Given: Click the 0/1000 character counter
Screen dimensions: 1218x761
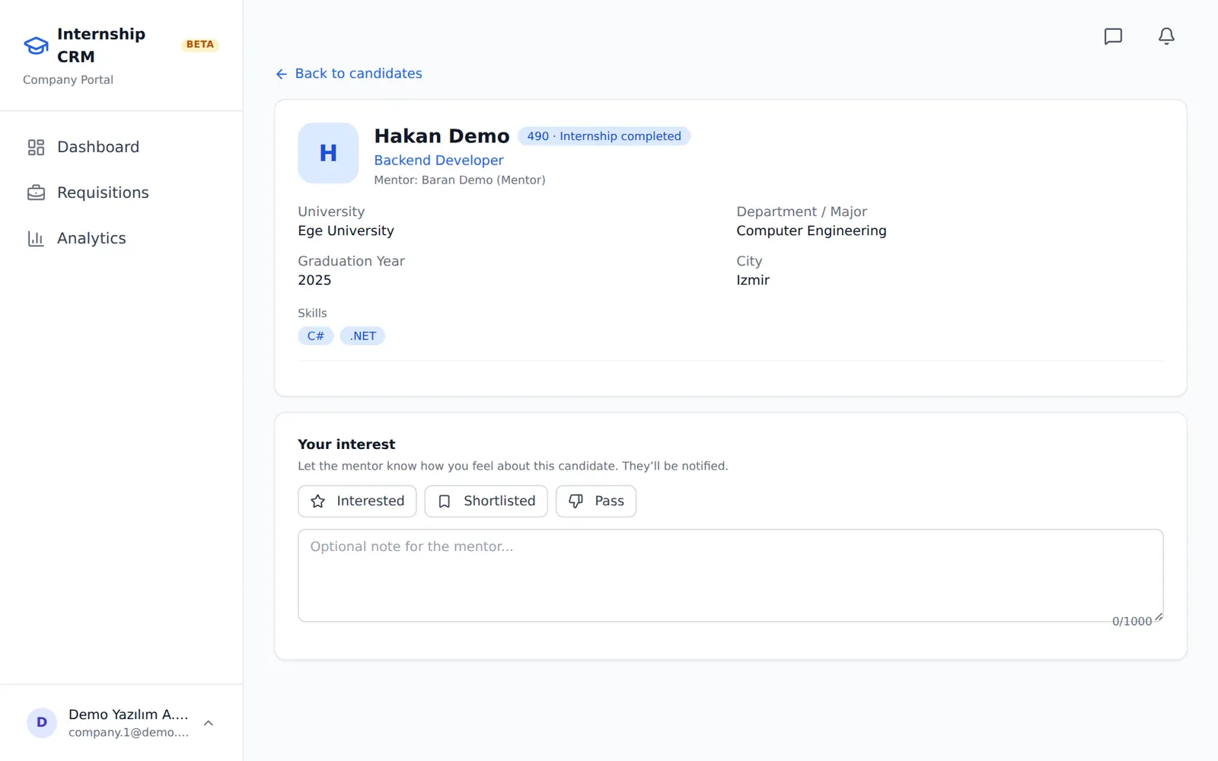Looking at the screenshot, I should click(1132, 622).
